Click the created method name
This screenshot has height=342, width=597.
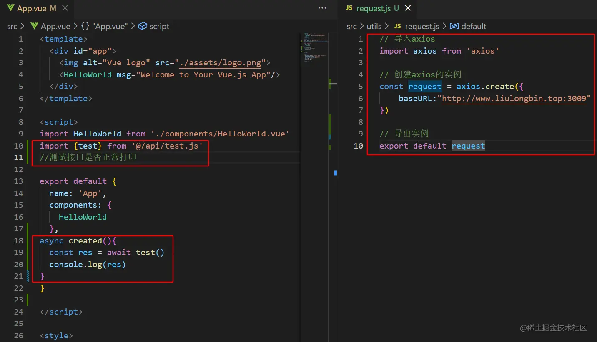[85, 241]
